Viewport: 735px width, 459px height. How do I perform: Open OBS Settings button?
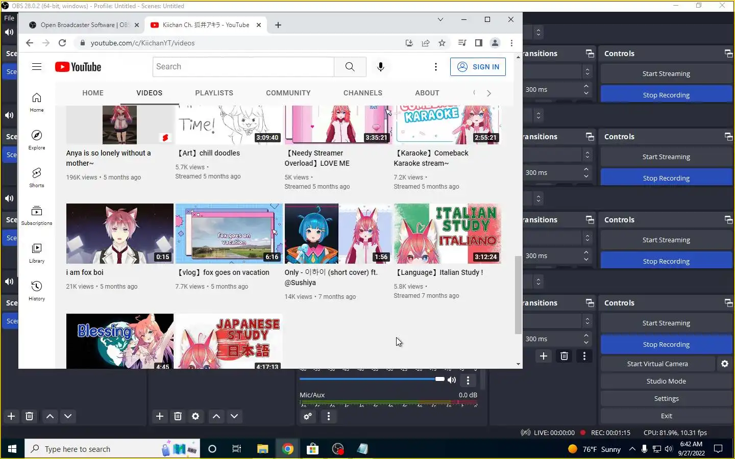pos(666,398)
